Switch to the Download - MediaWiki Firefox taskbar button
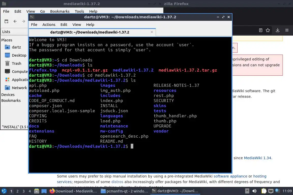This screenshot has height=195, width=293. click(x=73, y=191)
